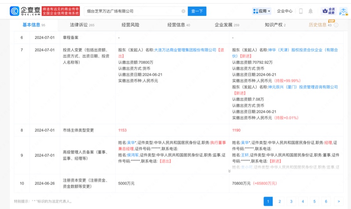
Task: Go to next page with > arrow
Action: [x=339, y=201]
